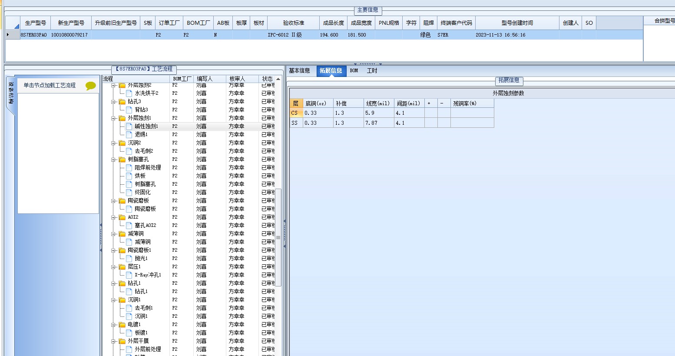Screen dimensions: 675x356
Task: Select the SS layer row header
Action: coord(296,123)
